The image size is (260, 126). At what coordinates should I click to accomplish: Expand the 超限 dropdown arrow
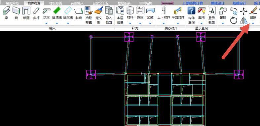click(202, 23)
